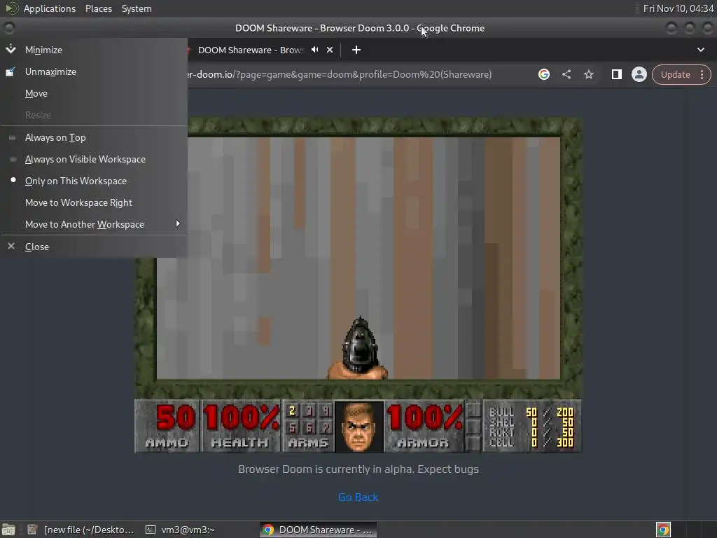The image size is (717, 538).
Task: Select Unmaximize in the window menu
Action: [94, 72]
